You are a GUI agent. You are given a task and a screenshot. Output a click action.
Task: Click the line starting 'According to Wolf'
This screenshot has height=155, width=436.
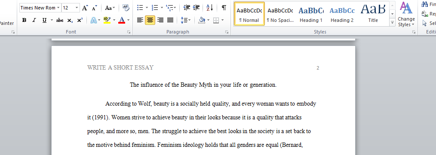(x=211, y=104)
